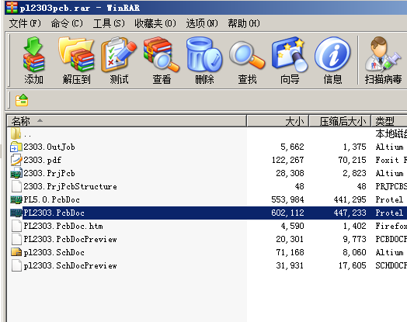Click size value 602,112 in selected row
Image resolution: width=407 pixels, height=322 pixels.
(287, 213)
